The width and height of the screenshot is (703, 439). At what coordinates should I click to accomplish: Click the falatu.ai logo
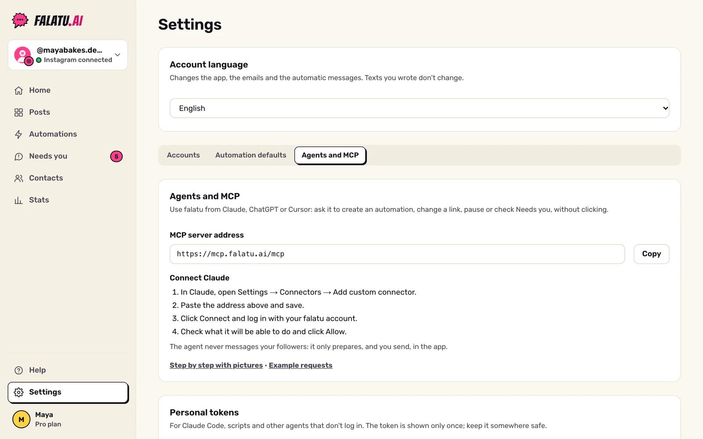tap(47, 20)
